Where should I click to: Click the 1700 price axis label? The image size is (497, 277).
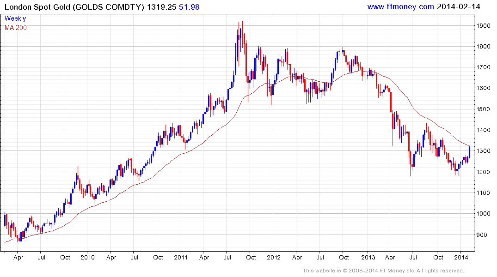483,67
